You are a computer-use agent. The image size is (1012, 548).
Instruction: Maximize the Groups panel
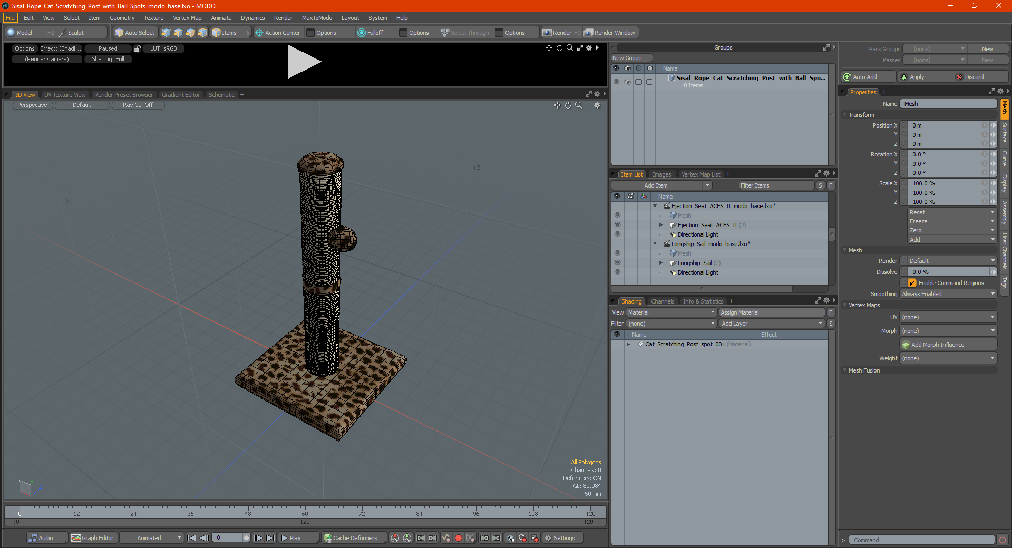click(826, 47)
